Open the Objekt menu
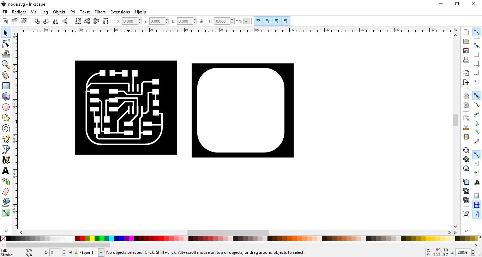Viewport: 482px width, 257px height. 59,12
